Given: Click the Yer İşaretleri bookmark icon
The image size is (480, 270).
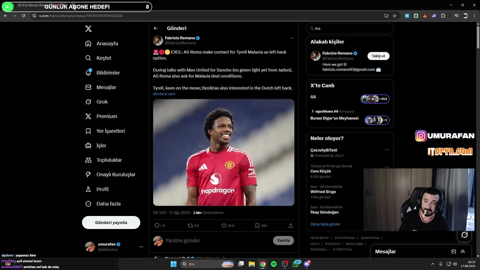Looking at the screenshot, I should coord(88,131).
